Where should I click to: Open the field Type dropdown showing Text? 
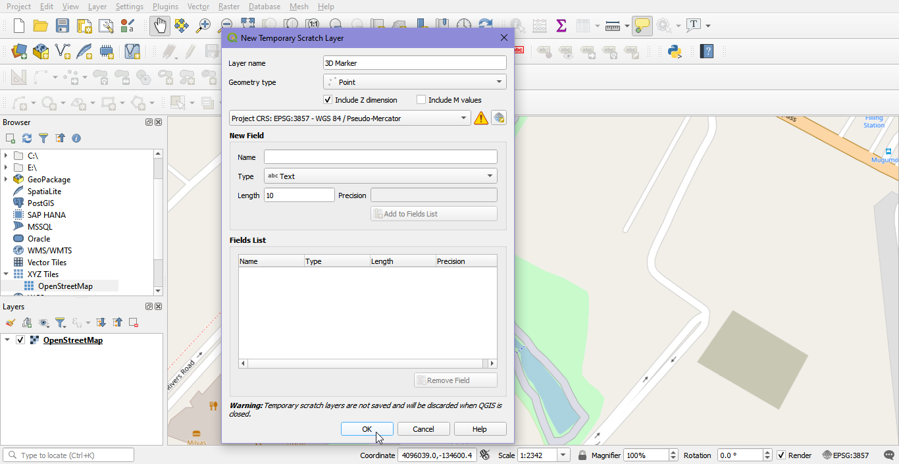380,176
